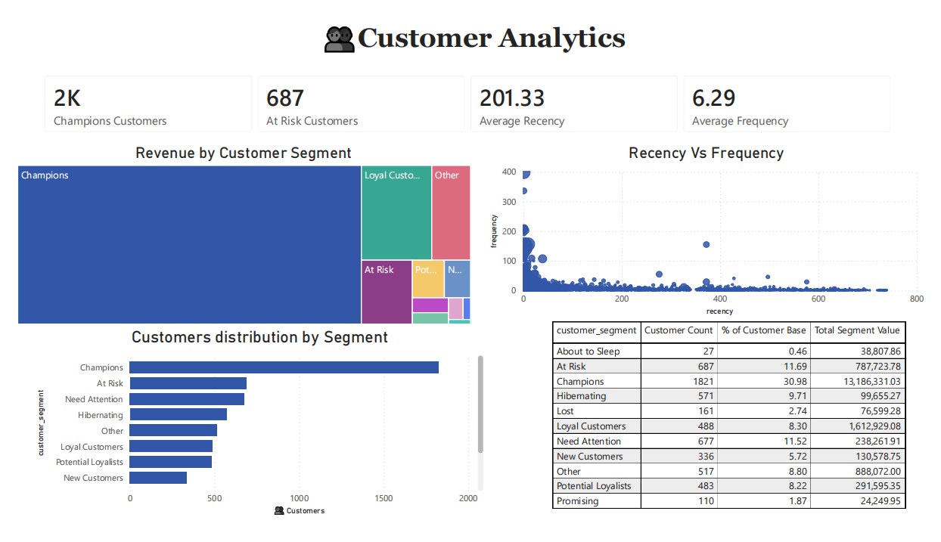
Task: Select the At Risk Customers 687 card
Action: pyautogui.click(x=361, y=104)
